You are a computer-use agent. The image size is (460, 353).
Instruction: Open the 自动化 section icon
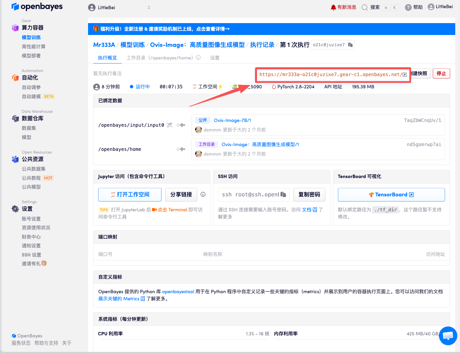[x=15, y=78]
